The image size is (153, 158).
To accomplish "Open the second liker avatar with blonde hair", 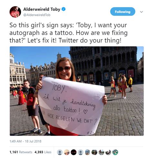I will click(x=67, y=152).
